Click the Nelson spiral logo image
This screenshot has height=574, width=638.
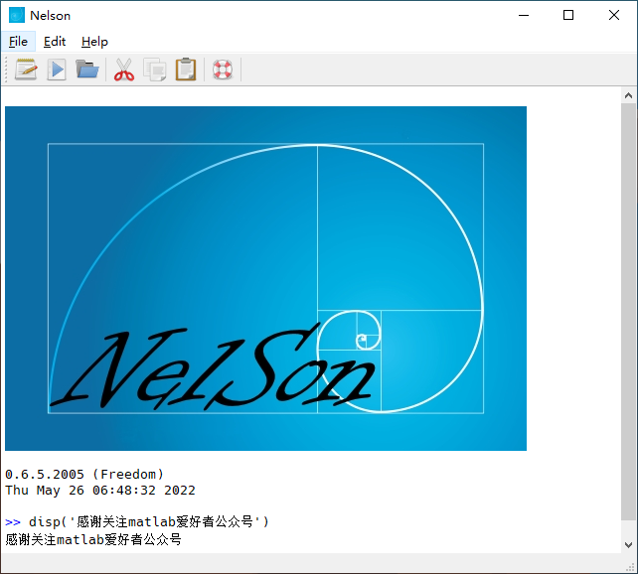coord(265,278)
